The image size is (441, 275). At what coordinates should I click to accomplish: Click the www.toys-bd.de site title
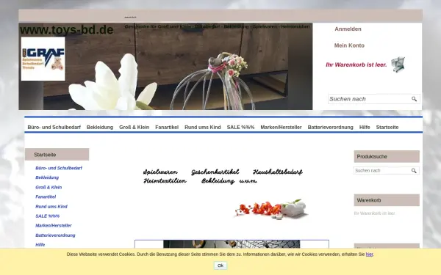pyautogui.click(x=67, y=30)
